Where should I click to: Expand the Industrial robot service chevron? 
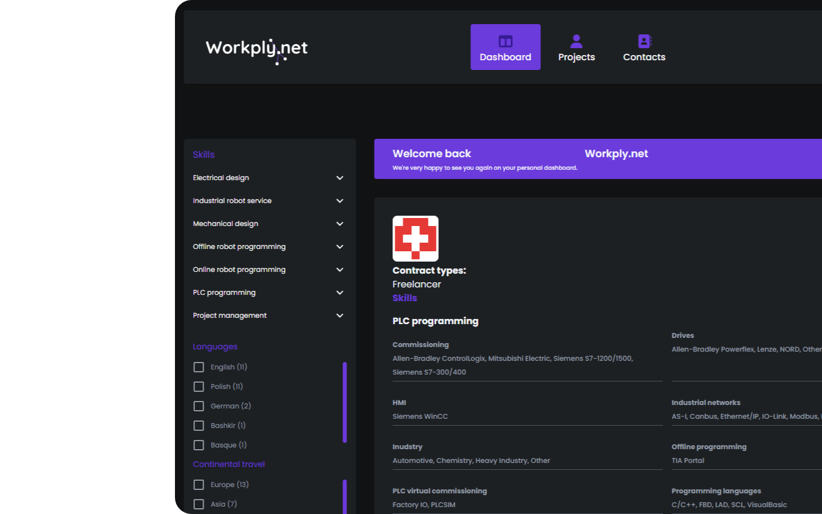[340, 201]
